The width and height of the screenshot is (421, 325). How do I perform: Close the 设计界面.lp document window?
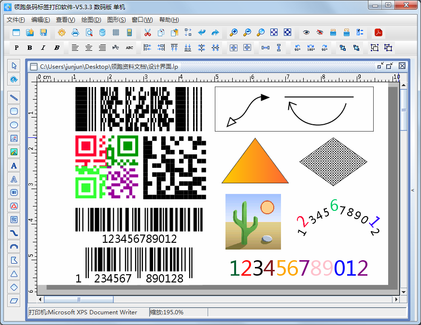402,66
